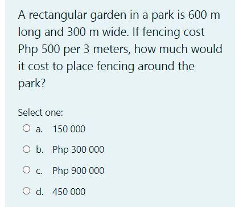Click the white margin strip at left
This screenshot has height=207, width=235.
(x=2, y=103)
